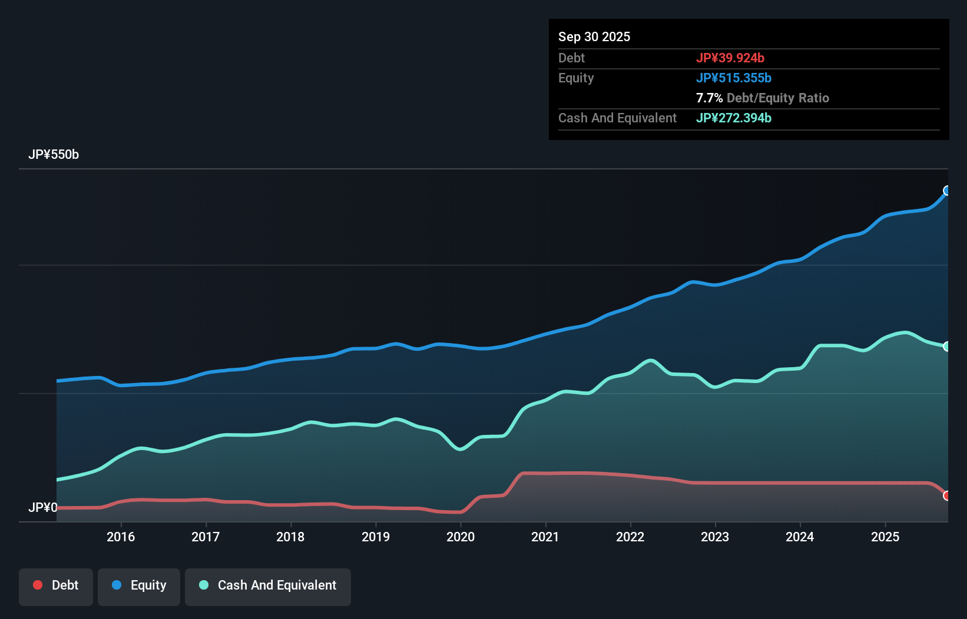Click the 2022 x-axis label
This screenshot has width=967, height=619.
630,537
